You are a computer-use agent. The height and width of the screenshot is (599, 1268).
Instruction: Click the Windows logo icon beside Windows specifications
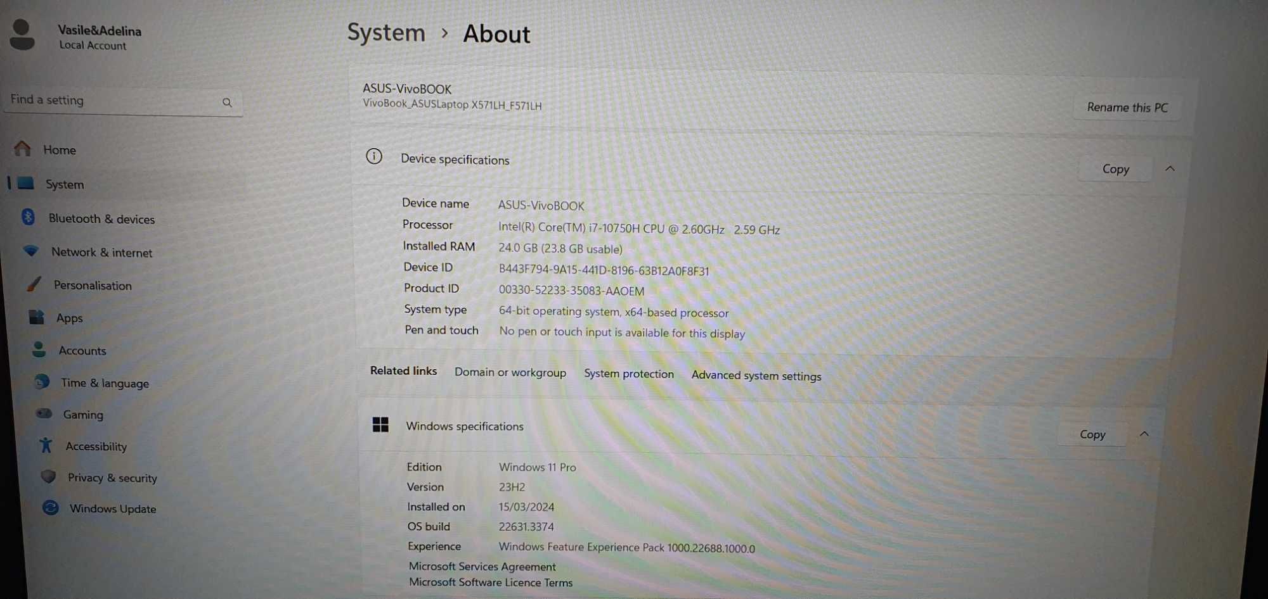click(380, 424)
